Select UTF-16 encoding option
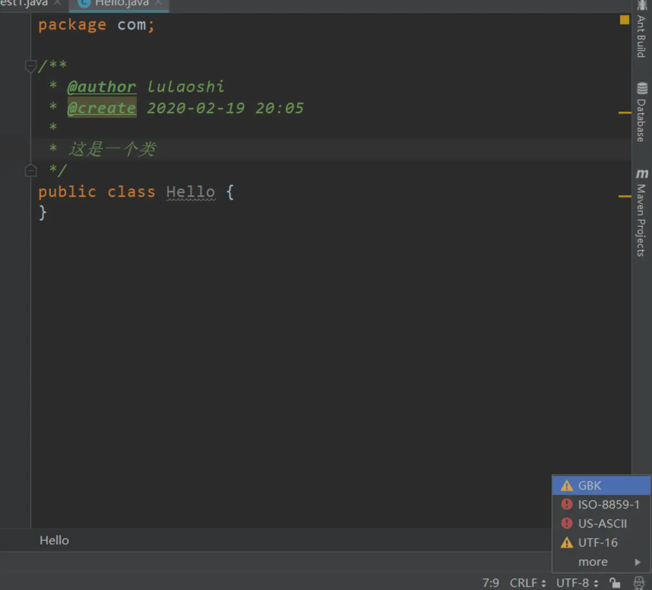 [x=601, y=542]
